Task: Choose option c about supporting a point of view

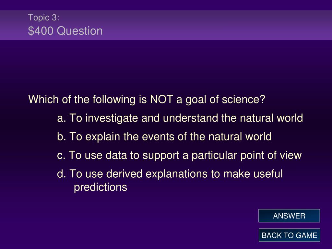Action: (x=179, y=155)
